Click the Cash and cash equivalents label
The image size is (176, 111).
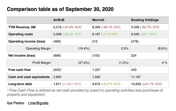tap(29, 77)
